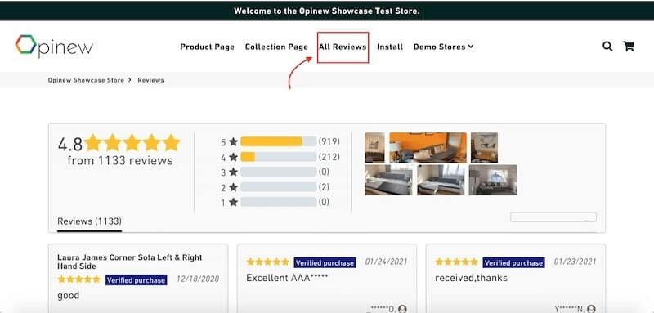
Task: Select the Install menu item
Action: [x=390, y=47]
